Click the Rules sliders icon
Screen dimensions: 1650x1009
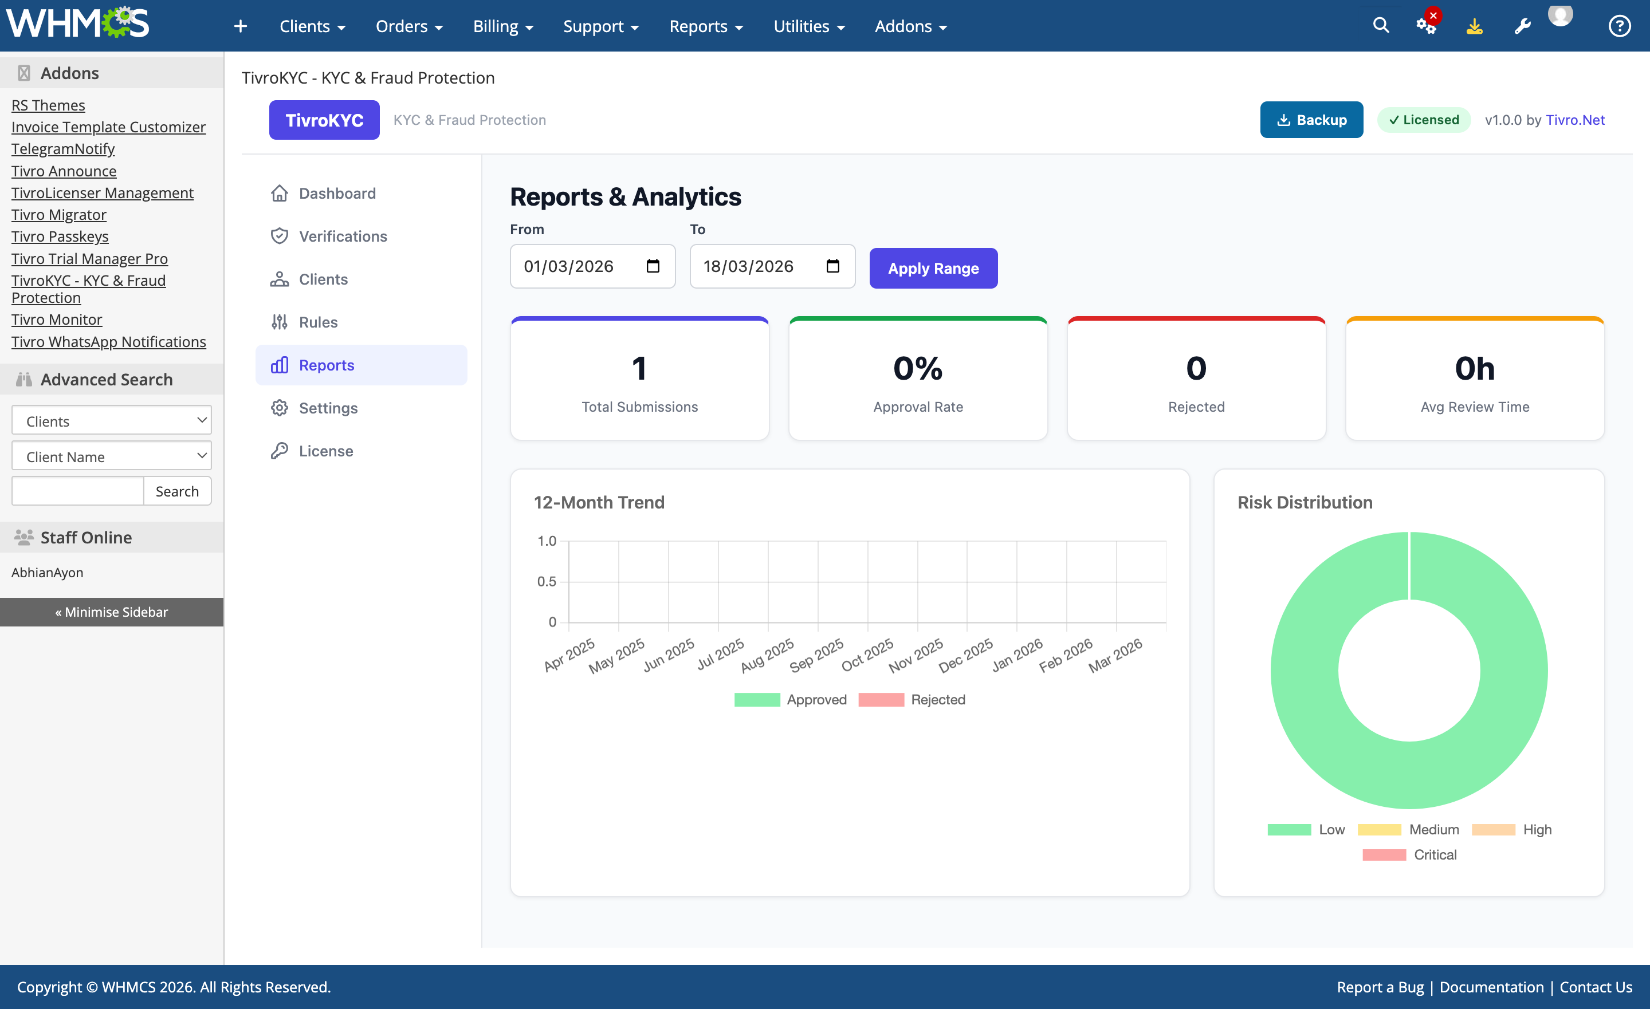(x=279, y=322)
